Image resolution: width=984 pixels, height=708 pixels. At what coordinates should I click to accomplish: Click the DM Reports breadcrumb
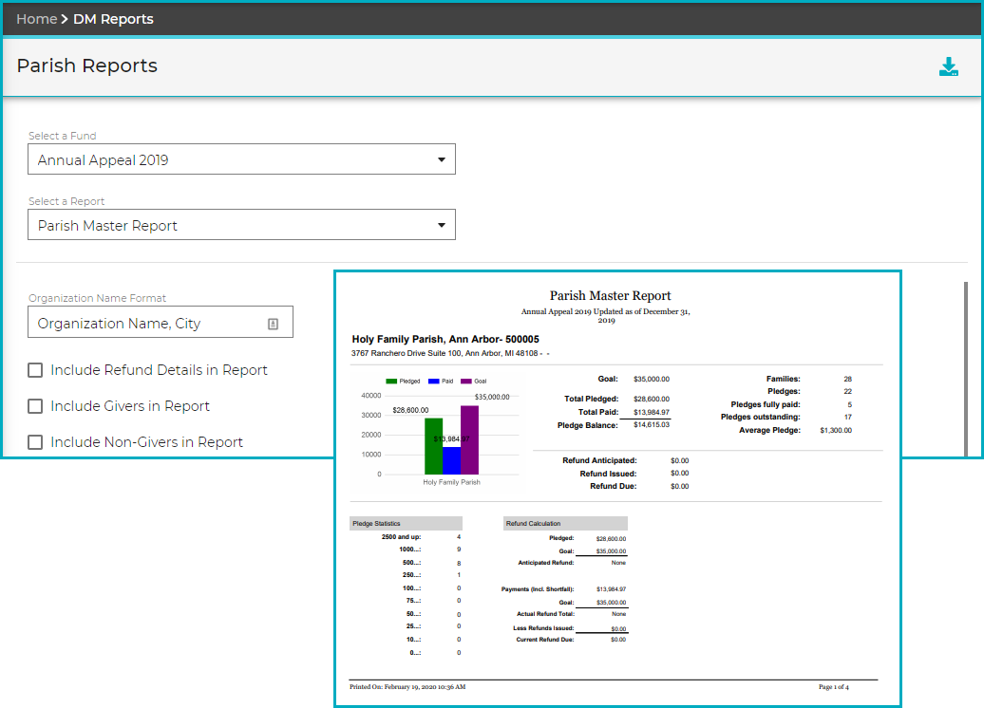point(113,19)
